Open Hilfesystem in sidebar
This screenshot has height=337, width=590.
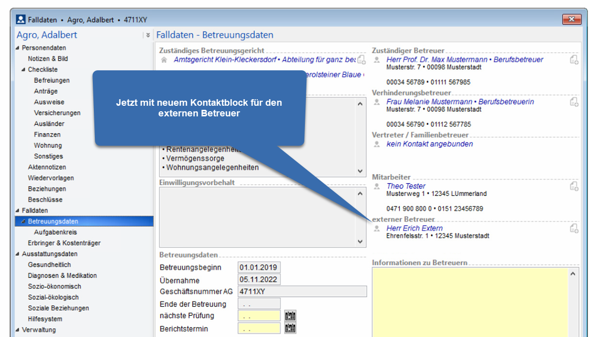[45, 319]
